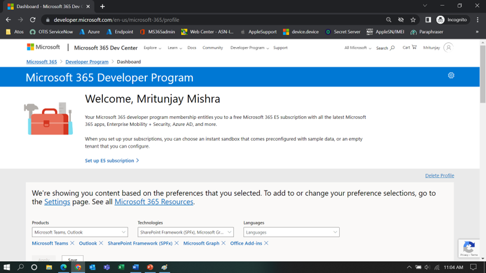Click the browser back arrow
The width and height of the screenshot is (486, 273).
8,20
